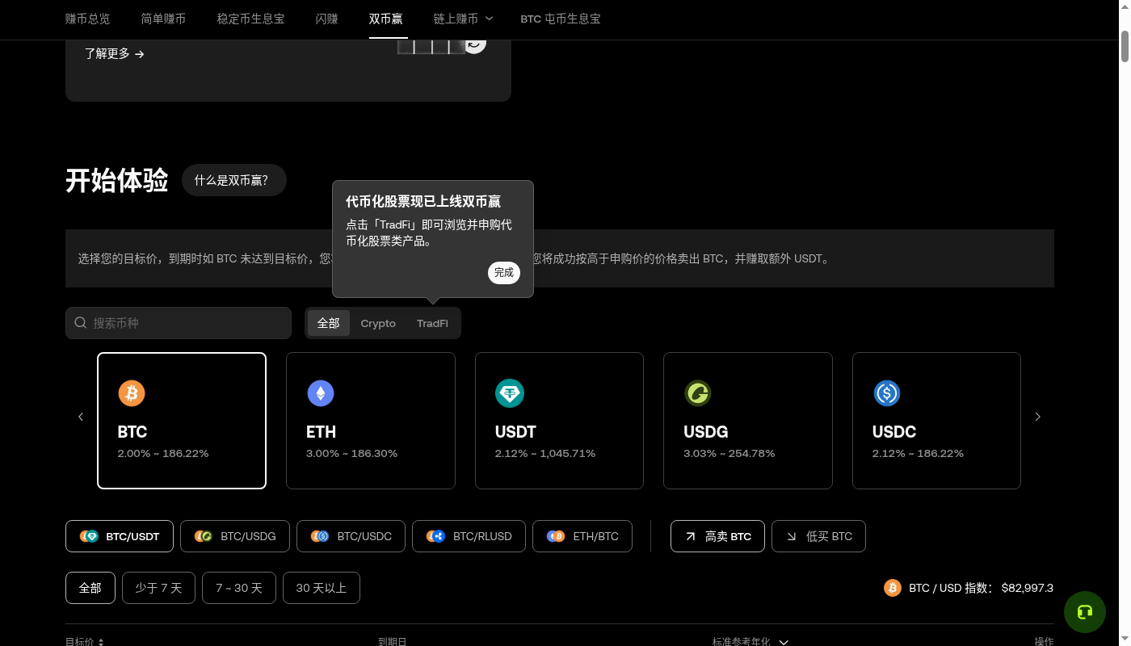Choose the 高卖 BTC sell-high option
The image size is (1131, 646).
tap(718, 536)
